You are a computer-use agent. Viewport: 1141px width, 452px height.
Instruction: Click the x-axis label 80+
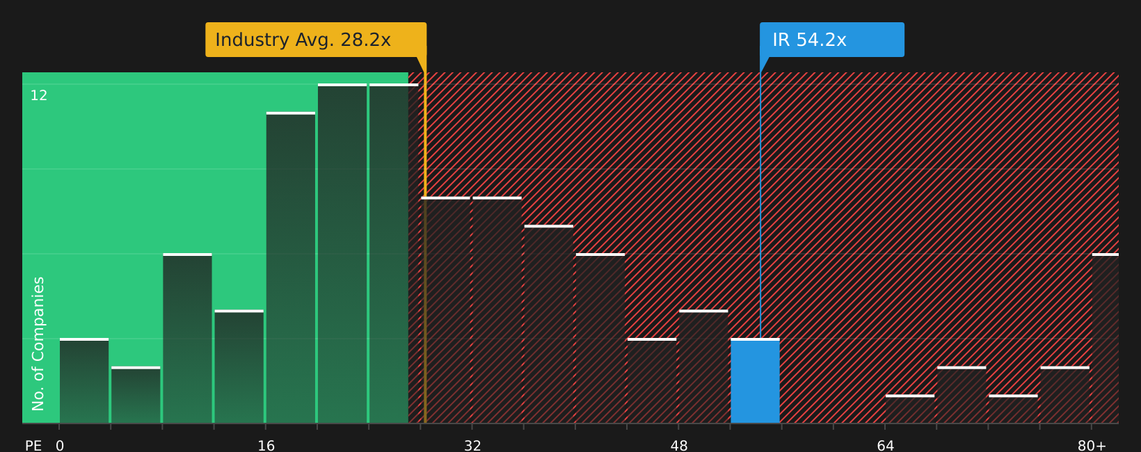point(1092,445)
